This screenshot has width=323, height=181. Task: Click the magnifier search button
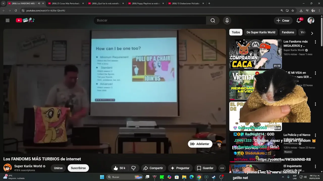[x=213, y=20]
